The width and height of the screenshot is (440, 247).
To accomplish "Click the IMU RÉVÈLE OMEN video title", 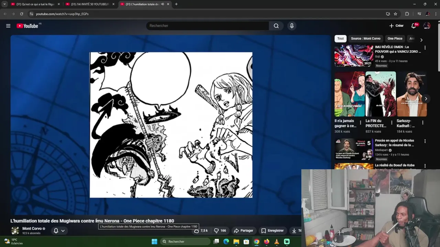I will tap(398, 49).
